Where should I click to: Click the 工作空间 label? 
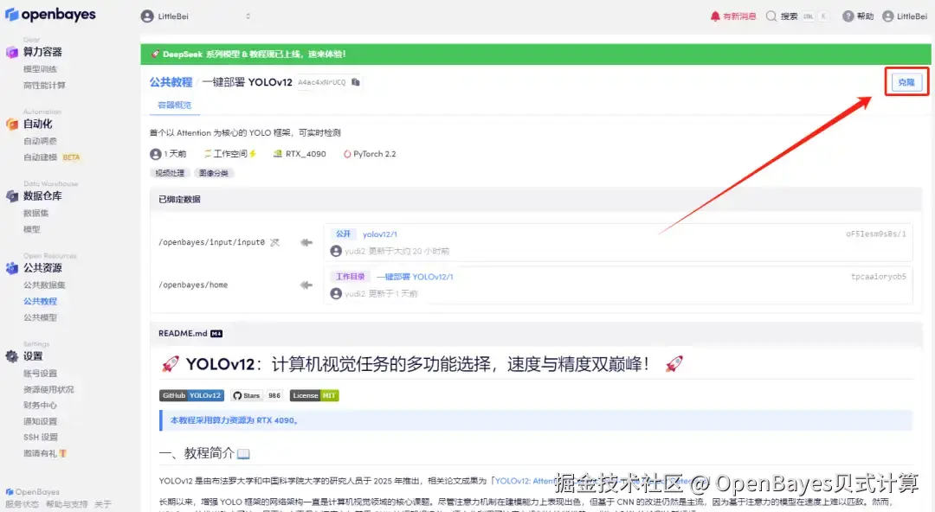(x=230, y=154)
